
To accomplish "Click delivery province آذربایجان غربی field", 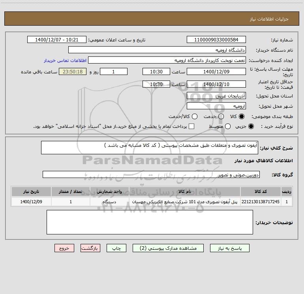I will [216, 96].
